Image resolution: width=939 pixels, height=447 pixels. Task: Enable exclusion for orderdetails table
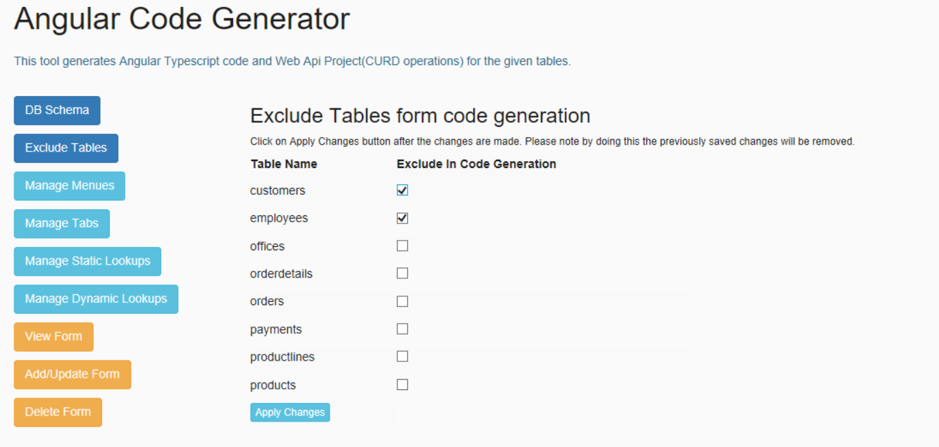point(402,274)
